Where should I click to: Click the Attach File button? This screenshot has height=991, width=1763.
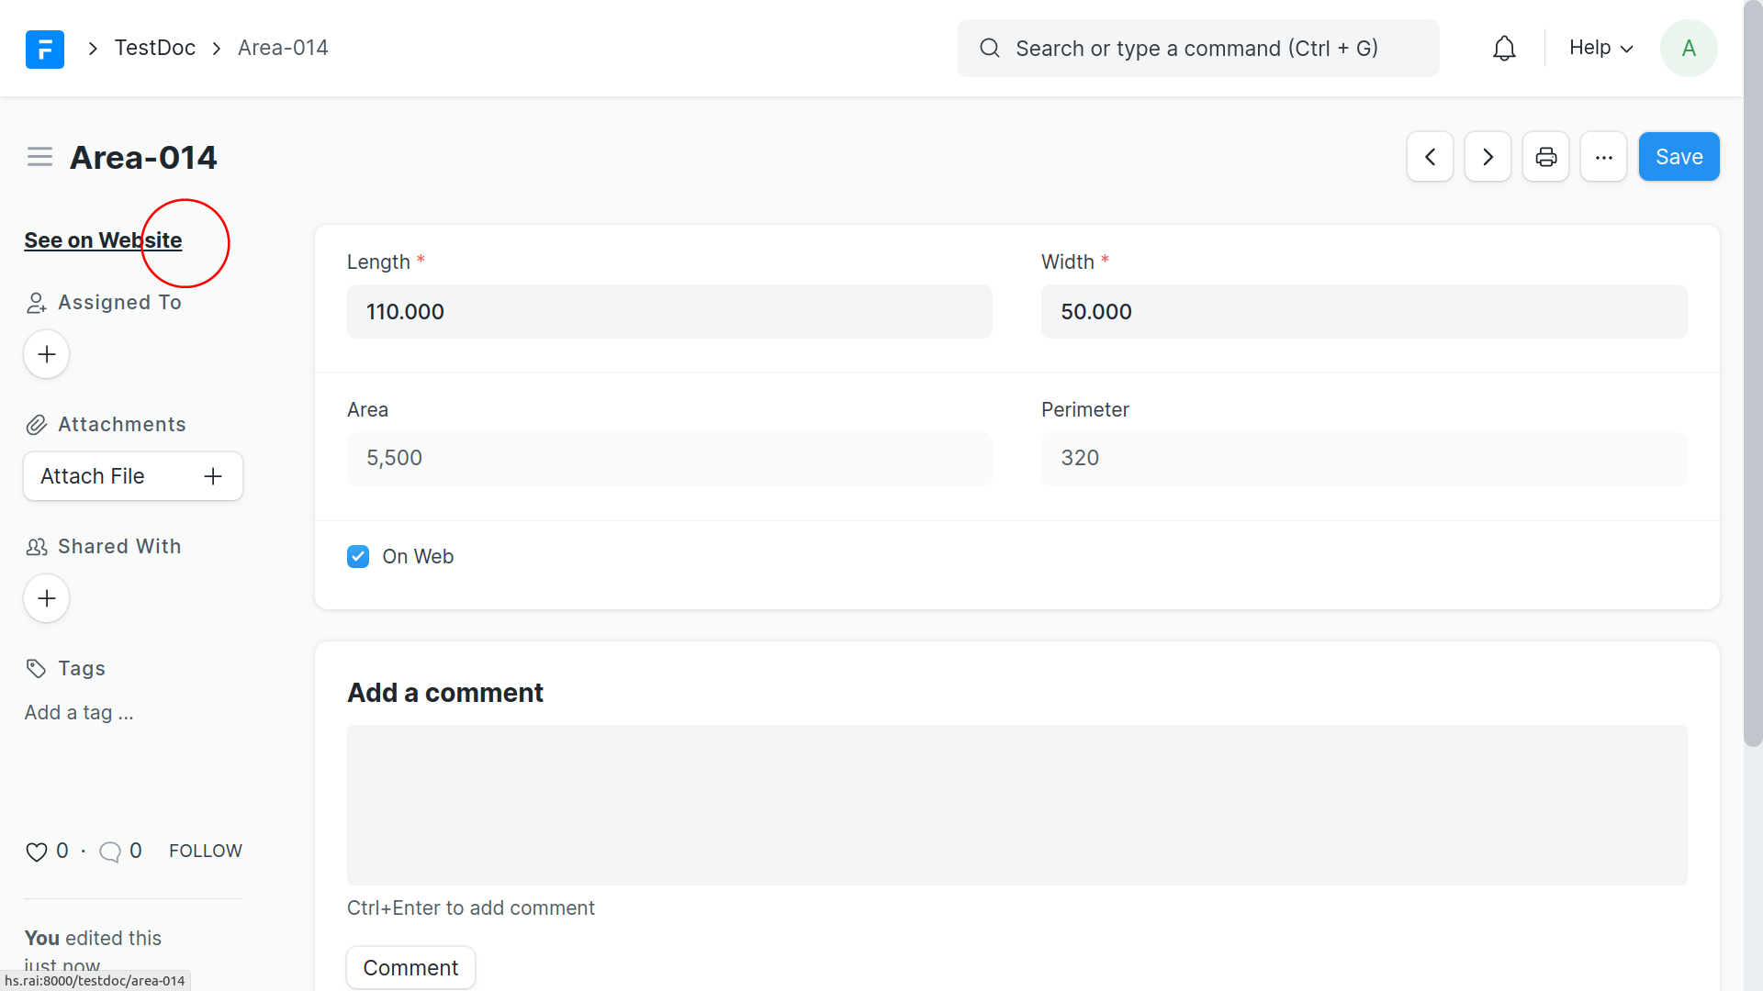click(x=132, y=476)
